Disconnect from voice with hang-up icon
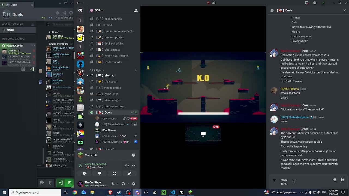 point(134,166)
